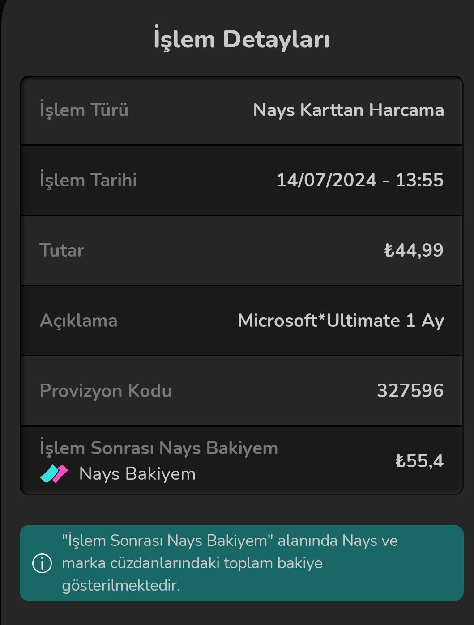Click the İşlem Tarihi label
Screen dimensions: 474x625
[x=88, y=180]
